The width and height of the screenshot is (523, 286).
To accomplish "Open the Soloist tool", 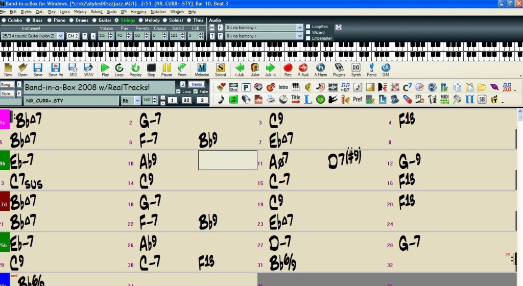I will [x=220, y=69].
